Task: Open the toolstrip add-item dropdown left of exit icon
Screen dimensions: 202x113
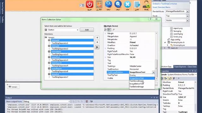Action: (x=82, y=6)
